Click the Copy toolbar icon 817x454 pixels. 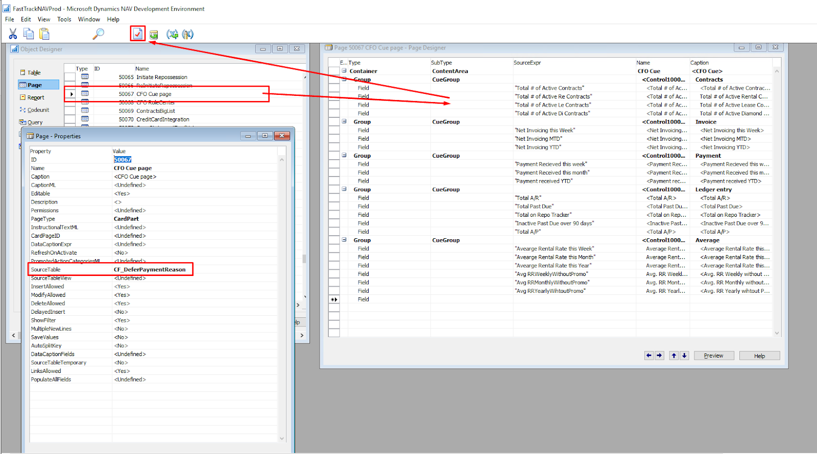29,34
